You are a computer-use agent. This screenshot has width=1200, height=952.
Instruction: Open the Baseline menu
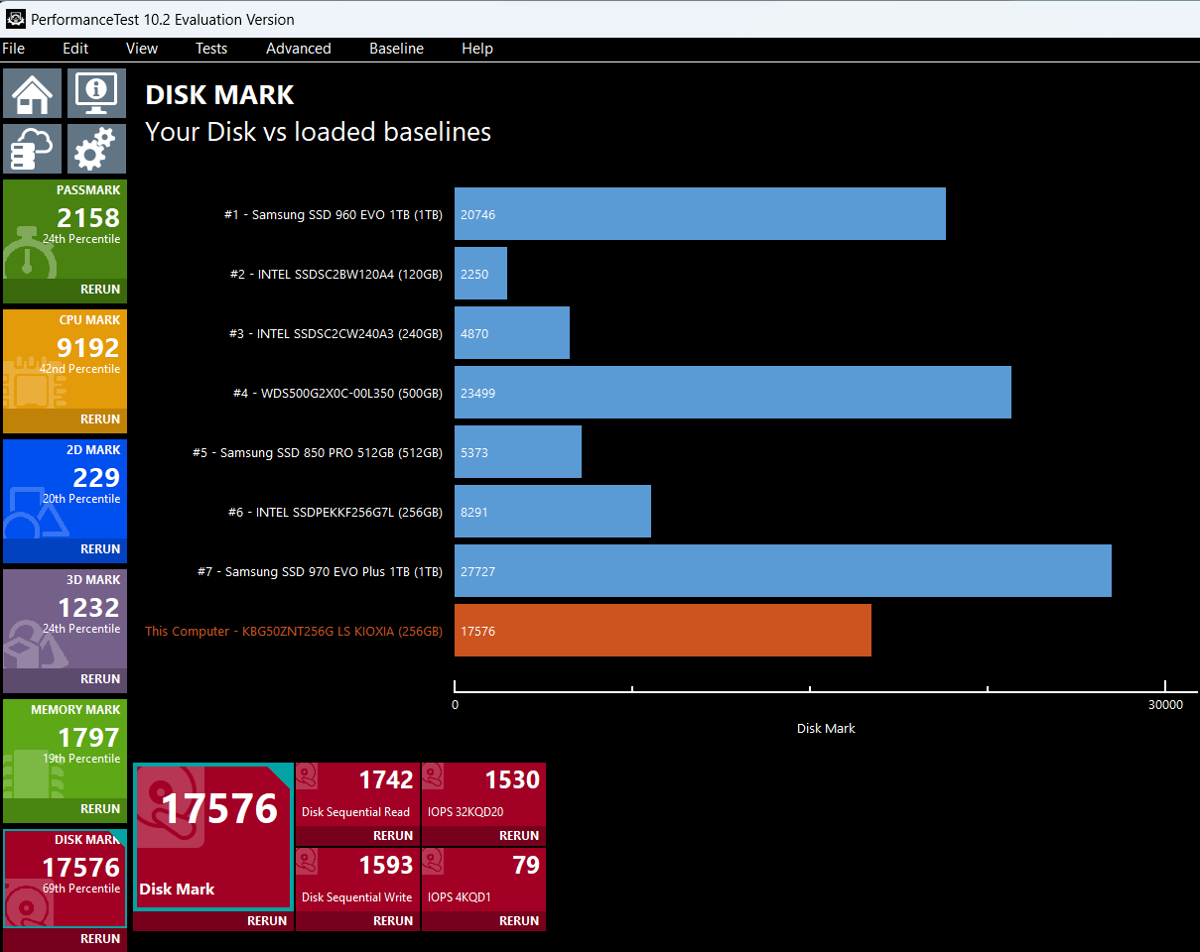pyautogui.click(x=396, y=49)
